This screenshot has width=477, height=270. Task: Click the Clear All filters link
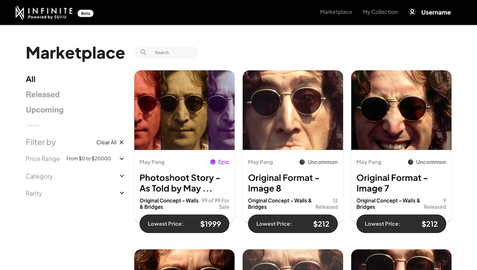click(107, 143)
